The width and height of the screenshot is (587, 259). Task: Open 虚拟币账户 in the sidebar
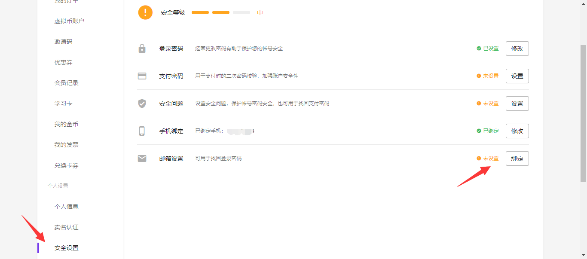[x=69, y=21]
